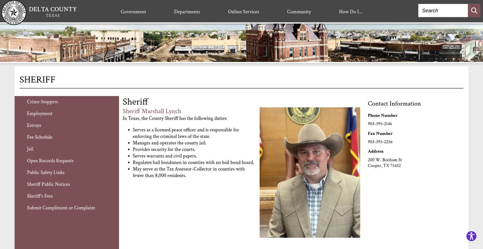Viewport: 483px width, 249px height.
Task: Click the SHERIFF page title heading
Action: [x=37, y=80]
